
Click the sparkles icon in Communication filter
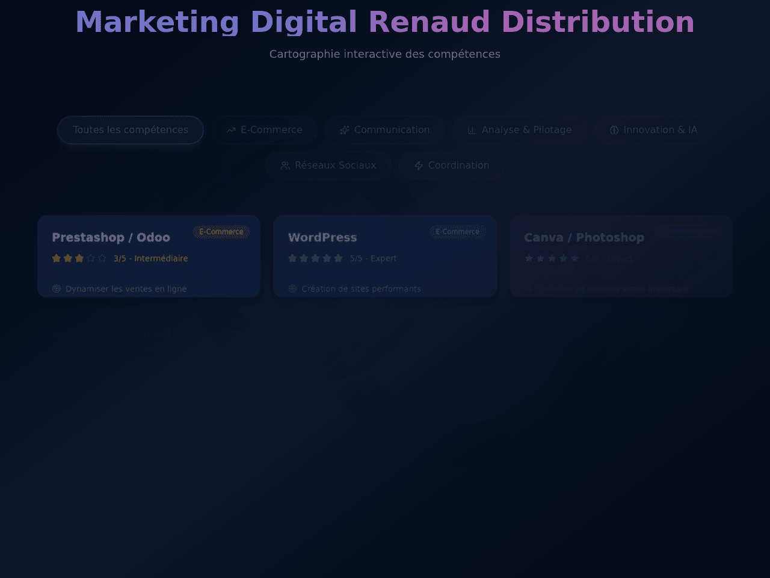point(344,130)
